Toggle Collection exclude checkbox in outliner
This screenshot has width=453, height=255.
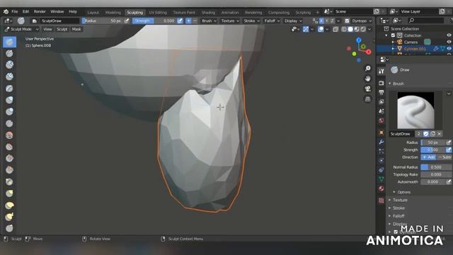point(393,35)
